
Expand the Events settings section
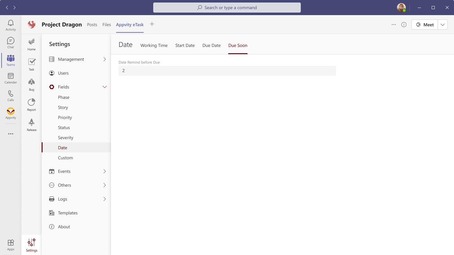coord(105,171)
